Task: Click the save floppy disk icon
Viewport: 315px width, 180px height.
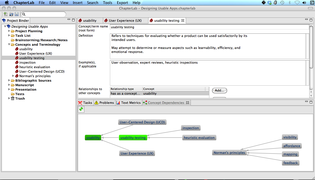Action: click(17, 14)
